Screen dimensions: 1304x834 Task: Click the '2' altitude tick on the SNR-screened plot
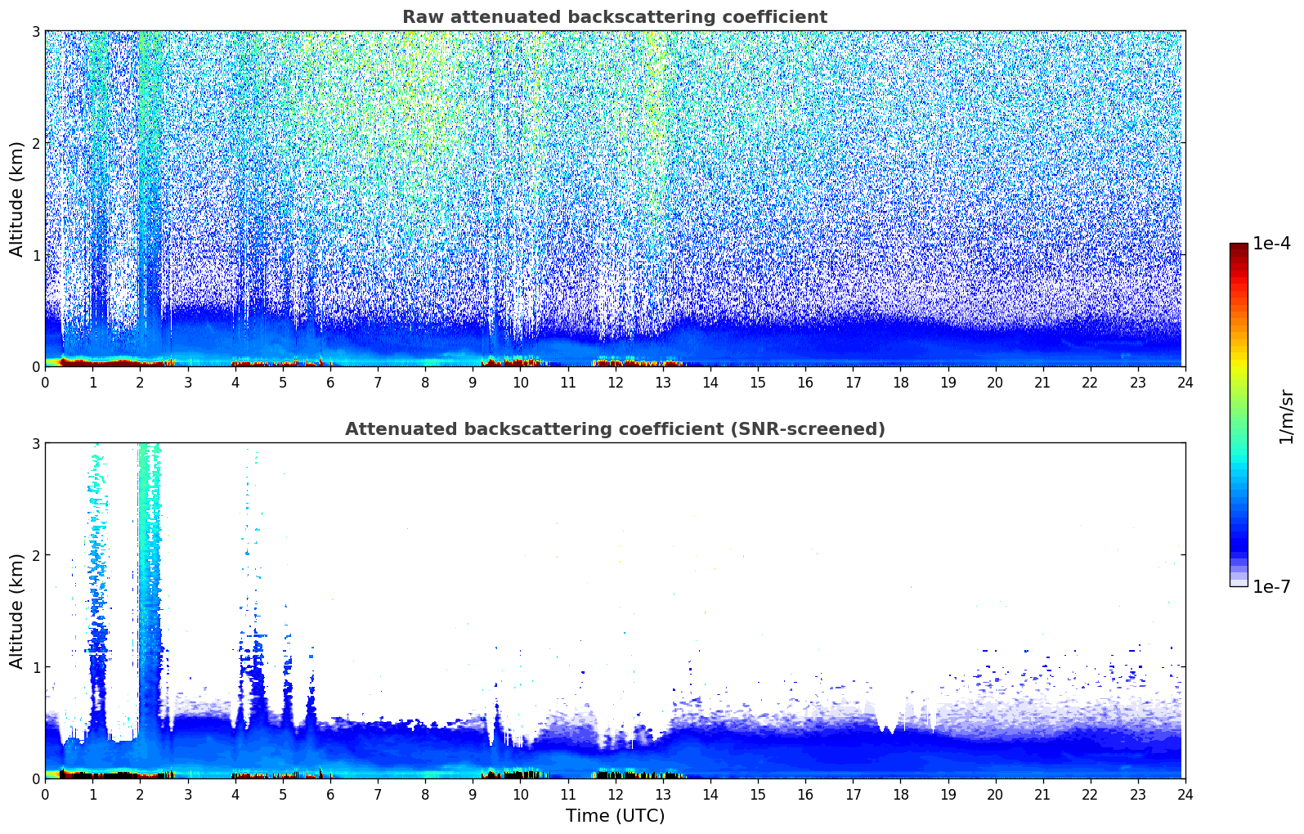(x=35, y=555)
